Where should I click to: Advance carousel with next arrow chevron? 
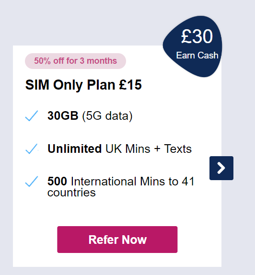[221, 168]
